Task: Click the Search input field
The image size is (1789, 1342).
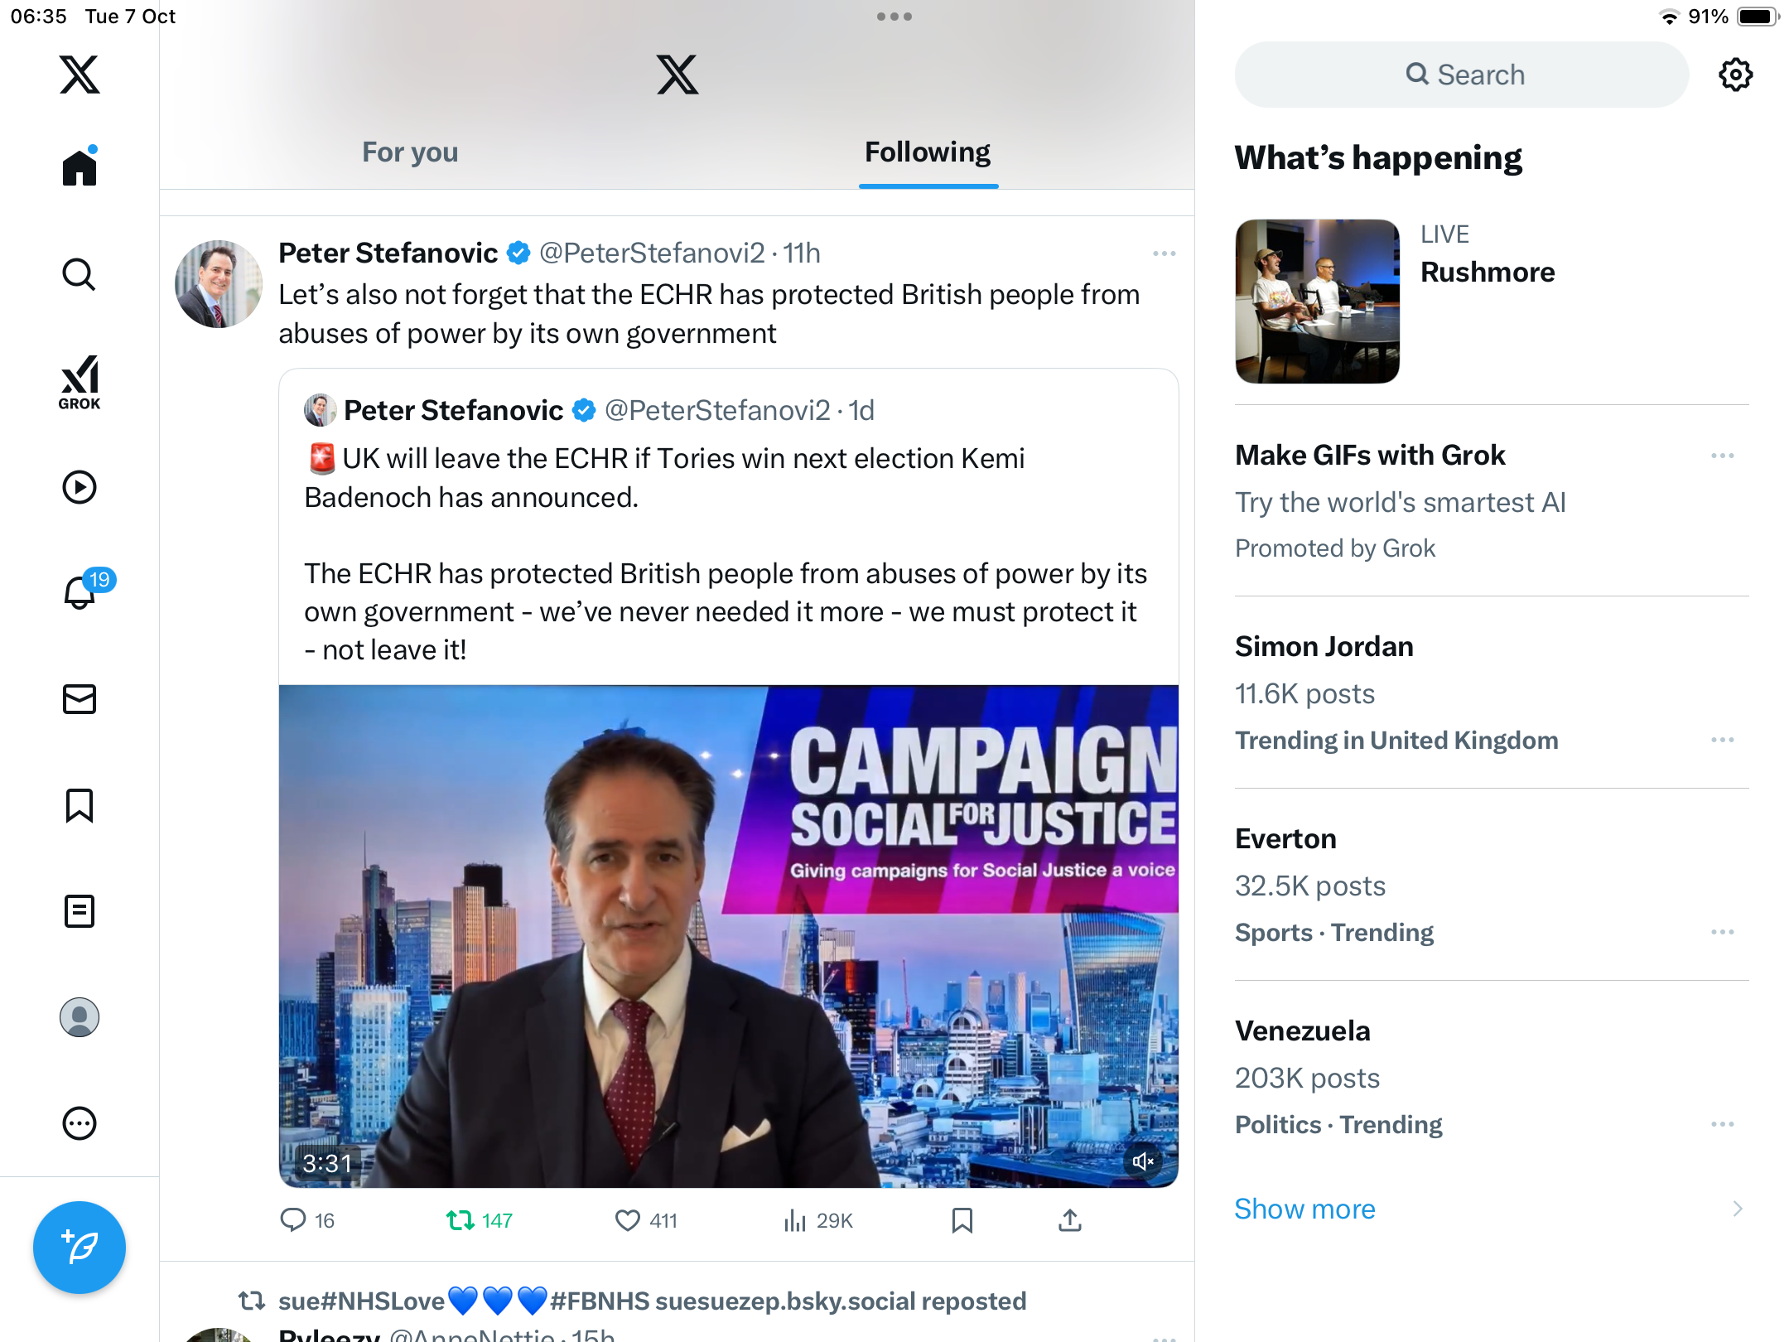Action: pyautogui.click(x=1462, y=75)
